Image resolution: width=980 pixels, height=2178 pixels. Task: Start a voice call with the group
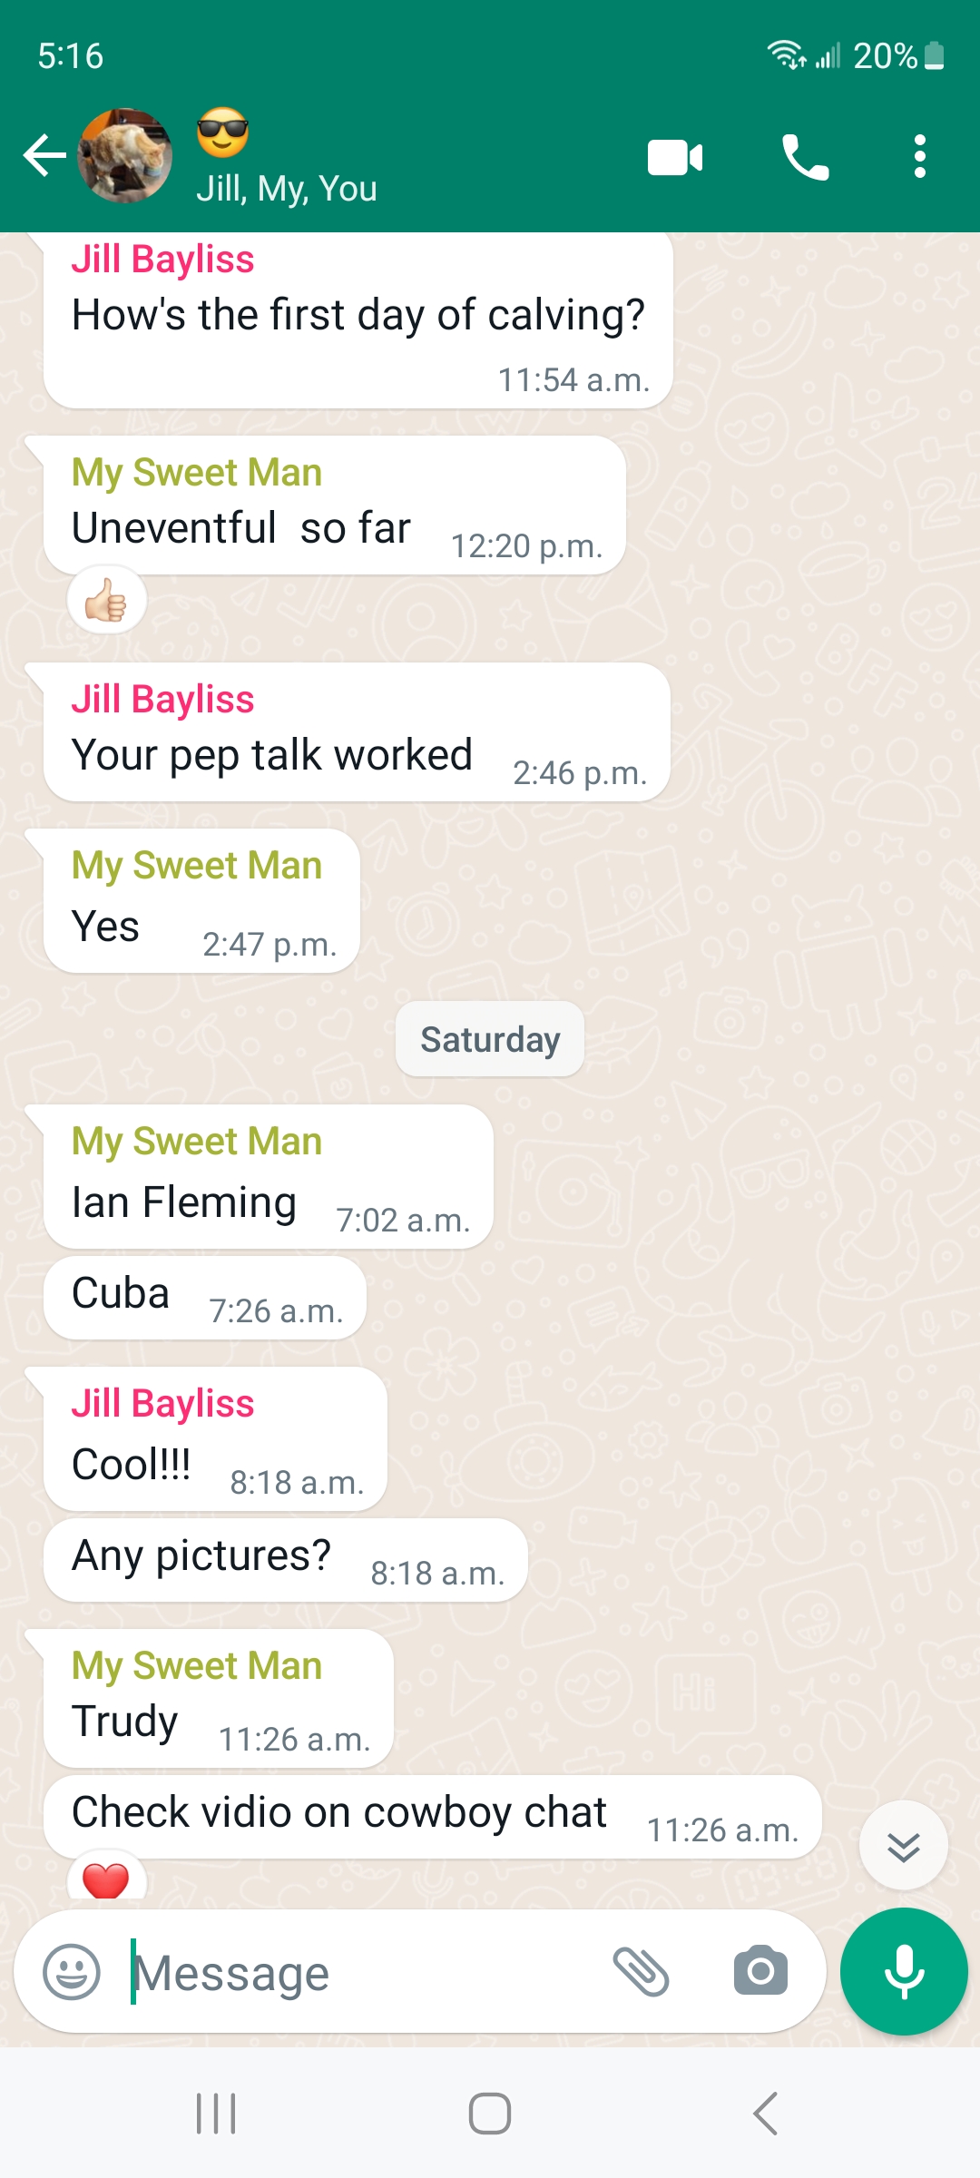806,157
